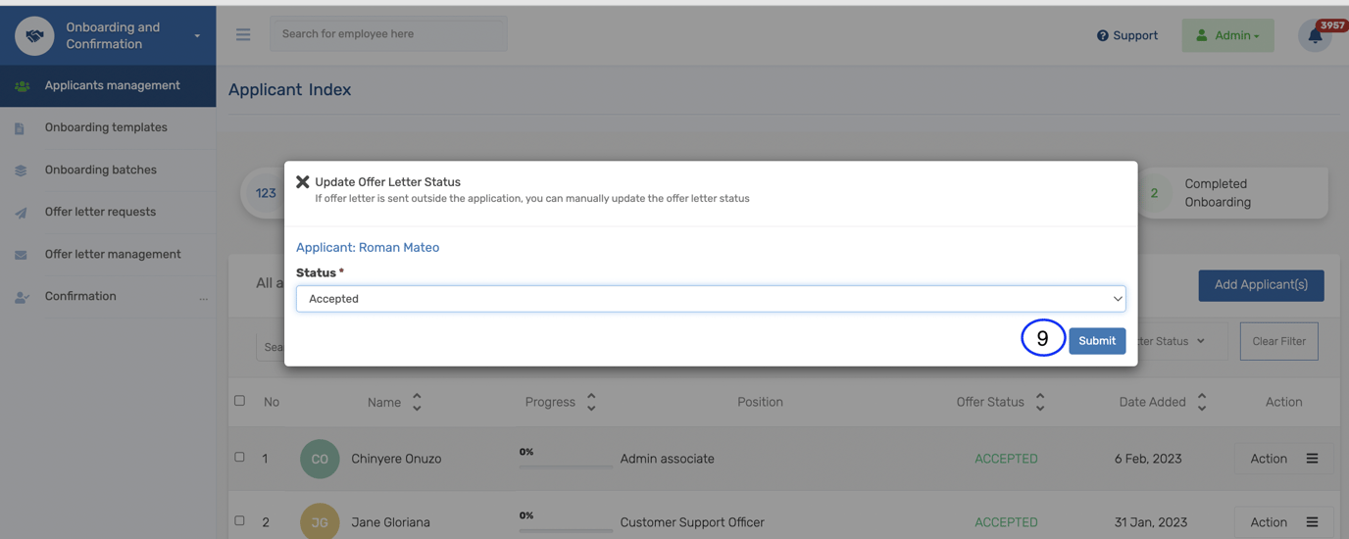Click the 'Applicant Index' page heading

tap(289, 89)
